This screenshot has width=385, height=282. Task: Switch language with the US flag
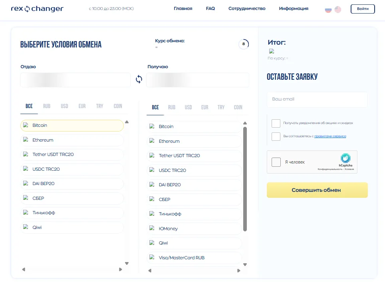click(x=338, y=10)
